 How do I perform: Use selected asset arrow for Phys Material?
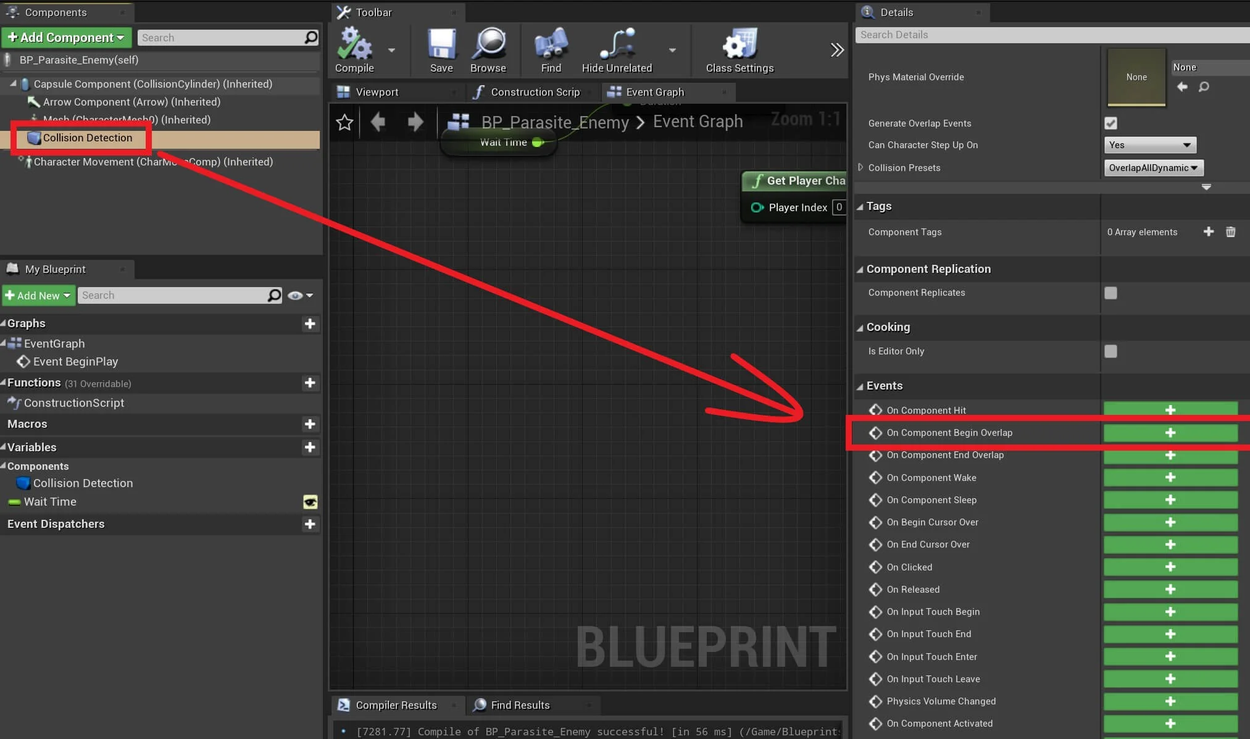pos(1182,86)
